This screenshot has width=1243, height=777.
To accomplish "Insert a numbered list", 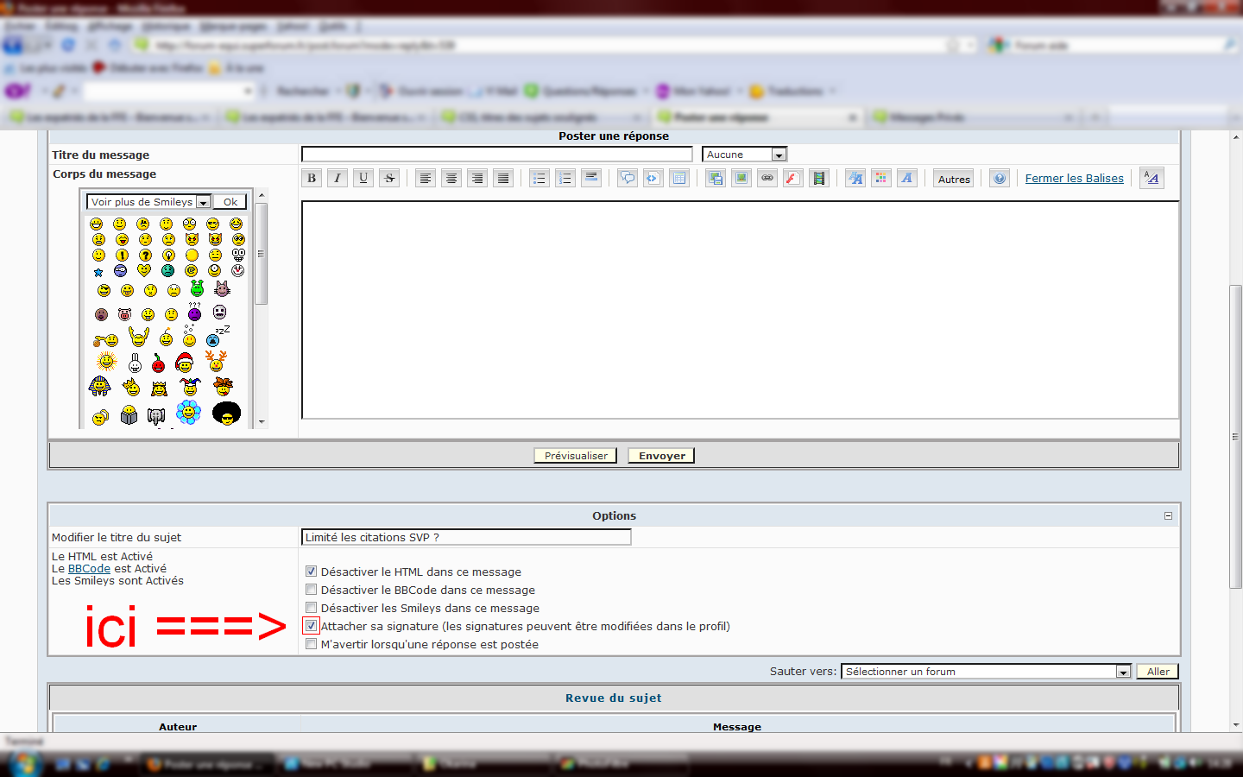I will point(565,179).
